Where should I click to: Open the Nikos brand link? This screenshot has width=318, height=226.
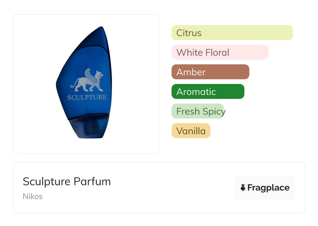pyautogui.click(x=33, y=196)
